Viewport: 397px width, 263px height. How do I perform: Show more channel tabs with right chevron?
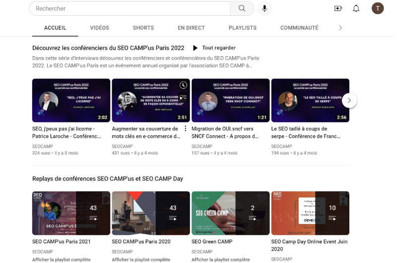340,28
